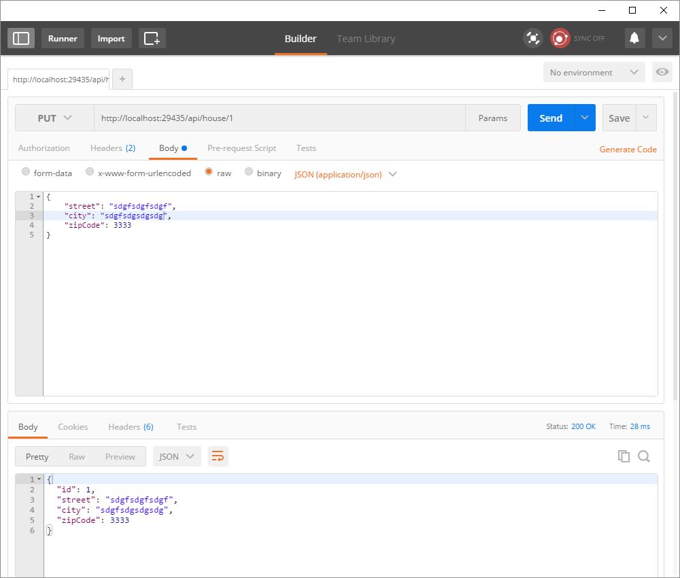Click the Params button
The image size is (680, 578).
[492, 118]
